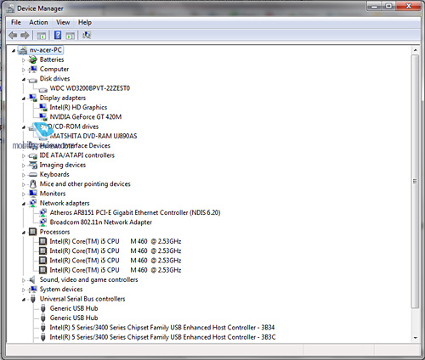Expand Sound, video and game controllers node

[x=24, y=280]
